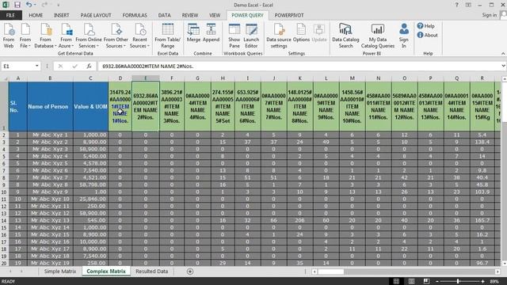Viewport: 507px width, 285px height.
Task: Open the Name Box dropdown arrow
Action: pyautogui.click(x=37, y=66)
